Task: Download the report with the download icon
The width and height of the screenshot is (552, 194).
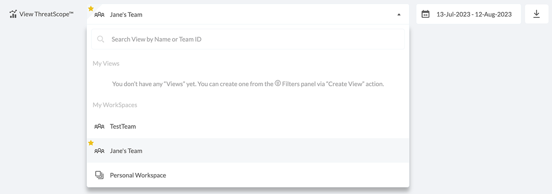Action: 536,14
